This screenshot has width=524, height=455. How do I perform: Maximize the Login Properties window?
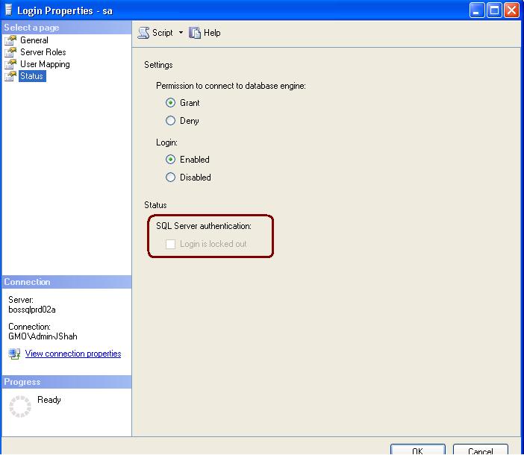(x=494, y=10)
